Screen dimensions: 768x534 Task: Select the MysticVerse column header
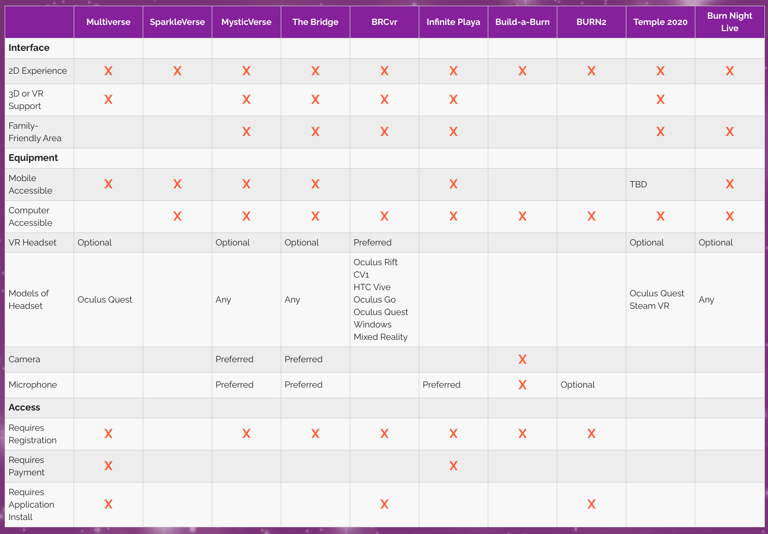pyautogui.click(x=246, y=22)
